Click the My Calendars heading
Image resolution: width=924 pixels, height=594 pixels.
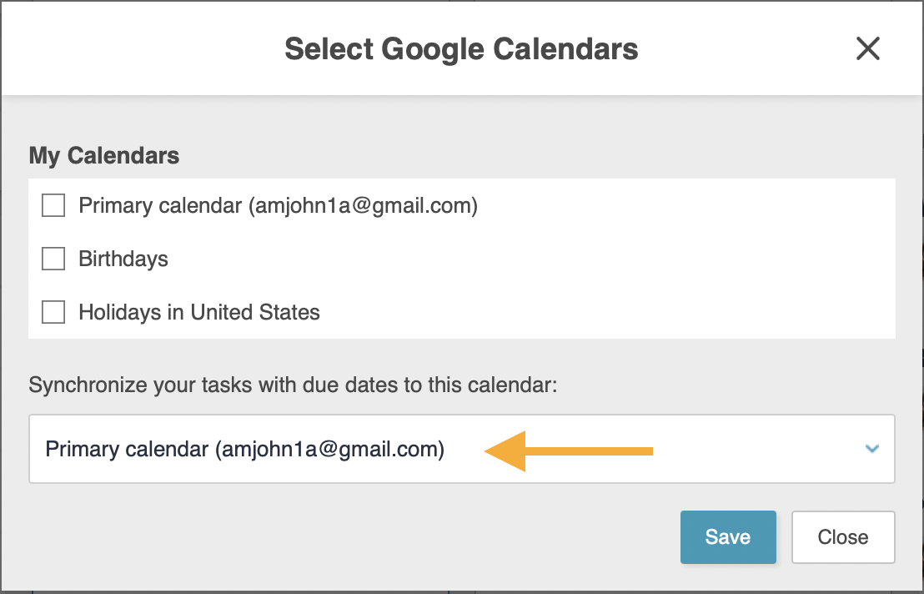[x=104, y=155]
